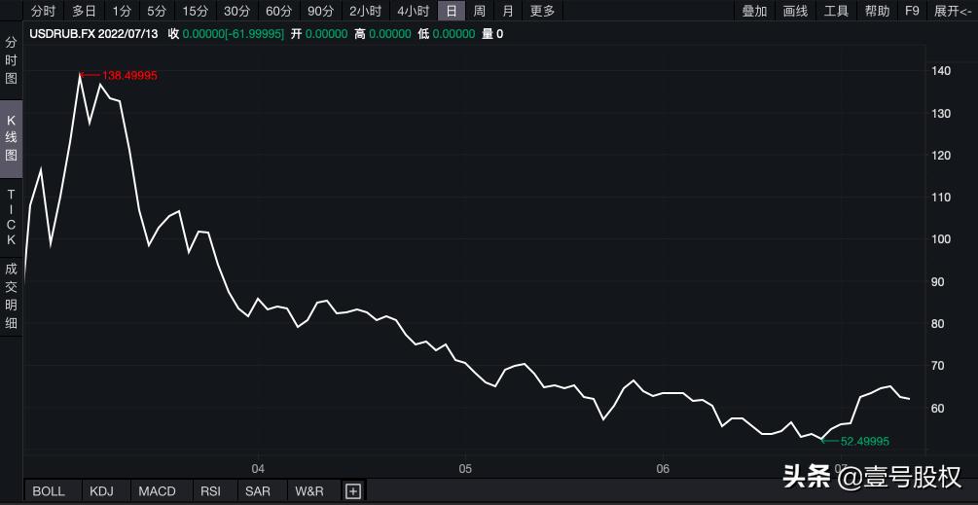
Task: Click the add indicator plus icon
Action: click(x=353, y=491)
